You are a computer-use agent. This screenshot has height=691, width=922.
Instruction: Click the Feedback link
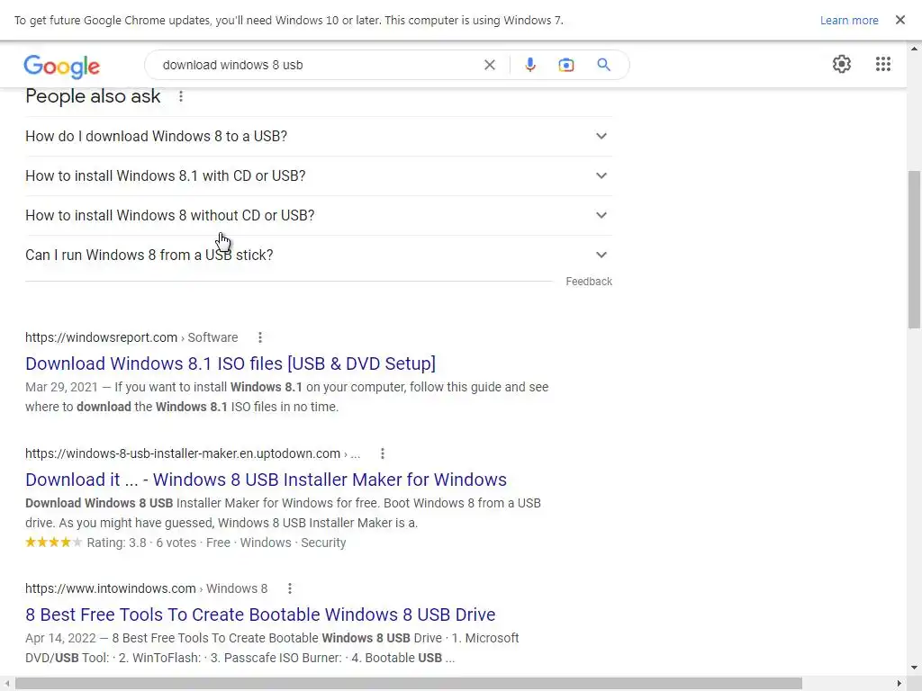pyautogui.click(x=589, y=282)
